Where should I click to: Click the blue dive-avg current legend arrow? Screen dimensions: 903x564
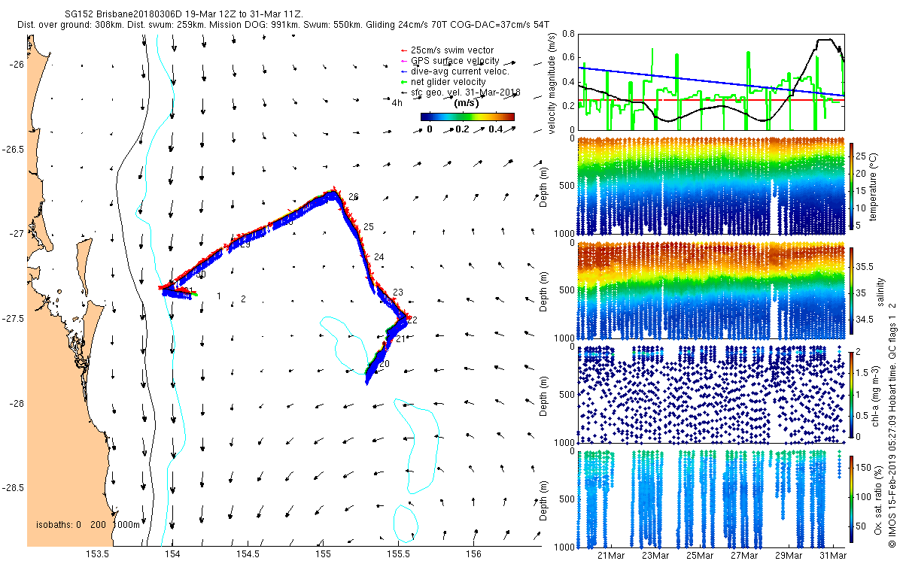click(x=404, y=71)
